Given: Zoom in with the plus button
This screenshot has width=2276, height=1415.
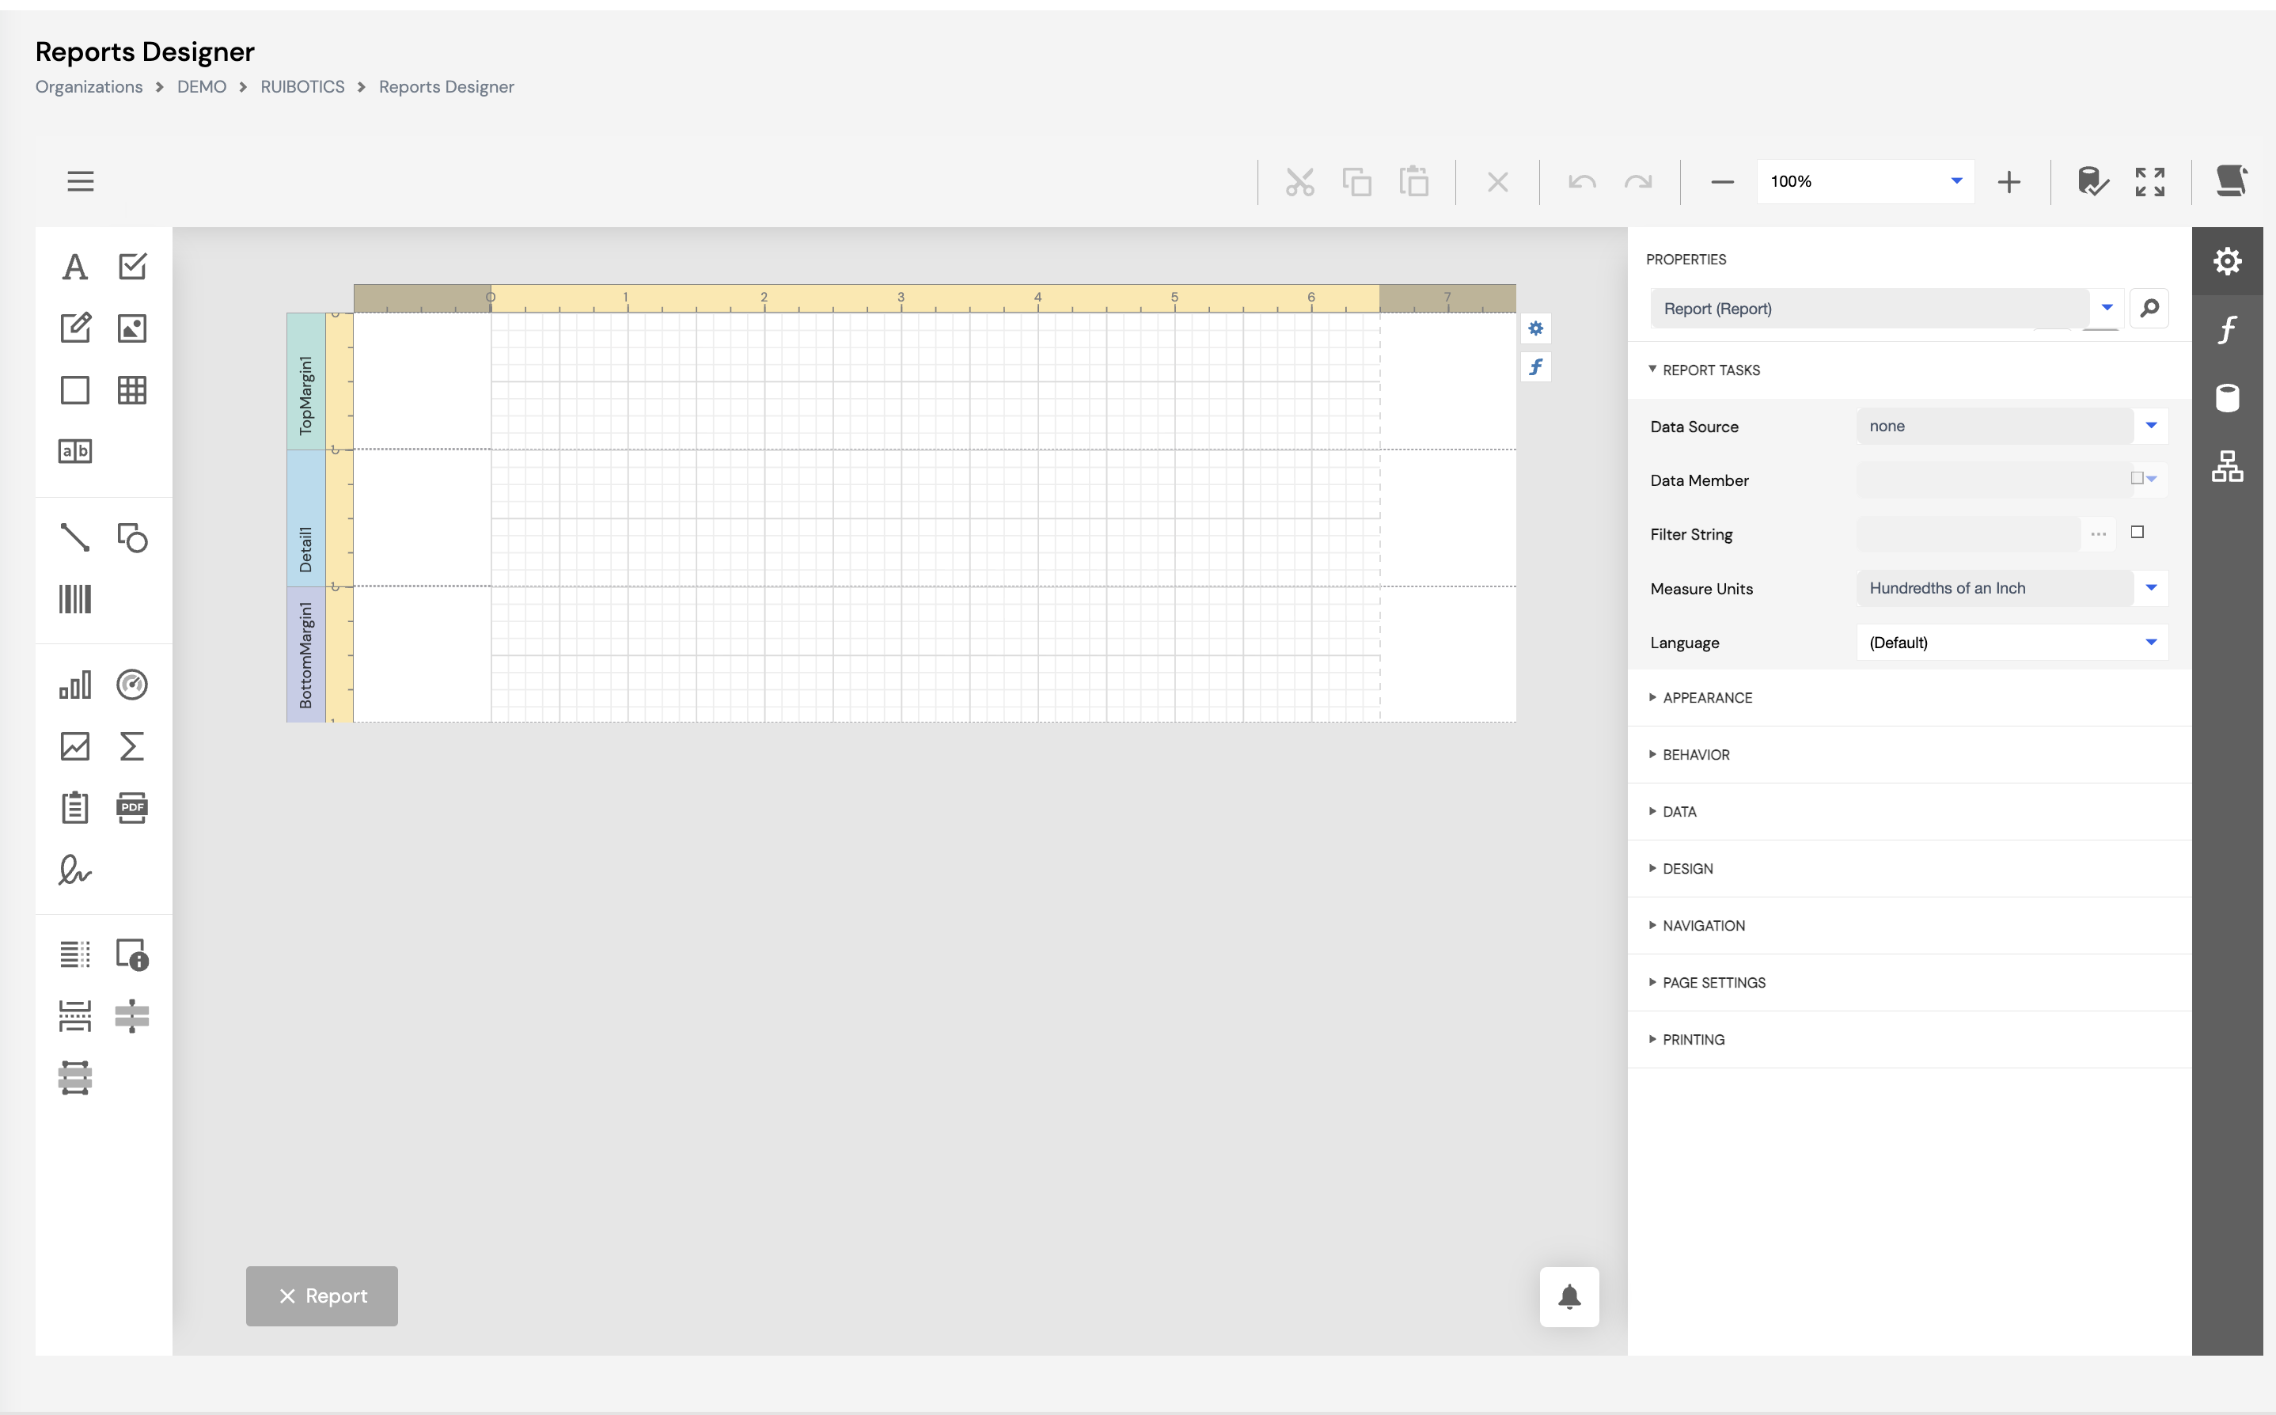Looking at the screenshot, I should coord(2009,181).
